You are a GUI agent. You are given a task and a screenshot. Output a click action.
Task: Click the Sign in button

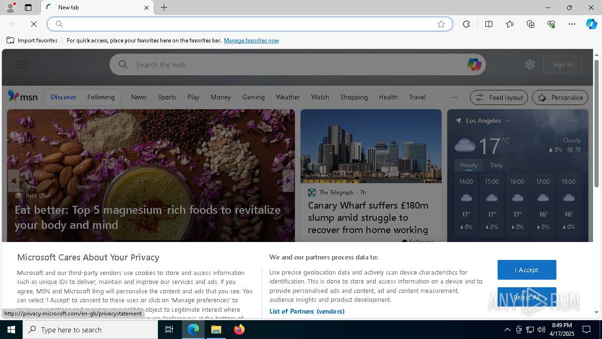(562, 65)
